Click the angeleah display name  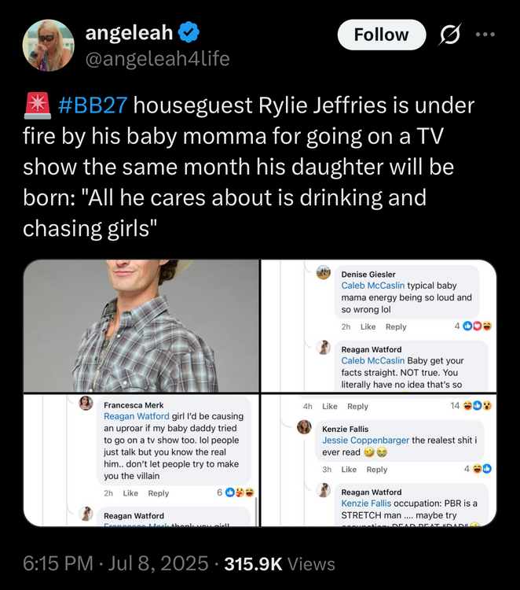(x=129, y=33)
